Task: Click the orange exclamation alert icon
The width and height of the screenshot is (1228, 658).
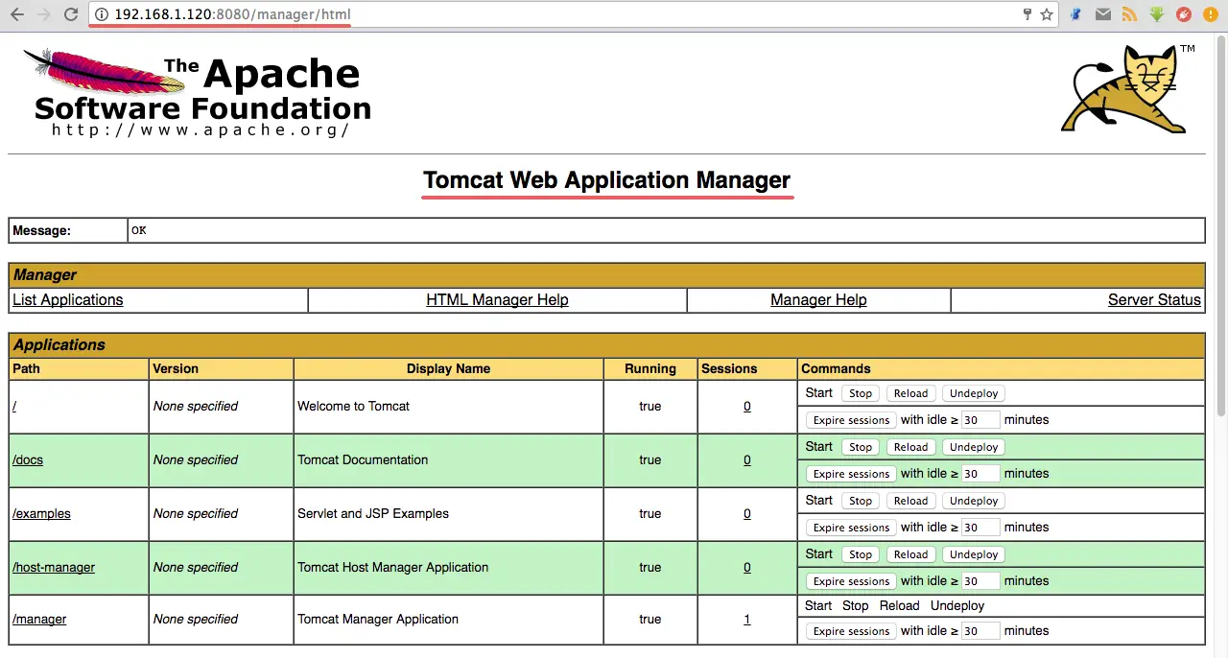Action: tap(1211, 14)
